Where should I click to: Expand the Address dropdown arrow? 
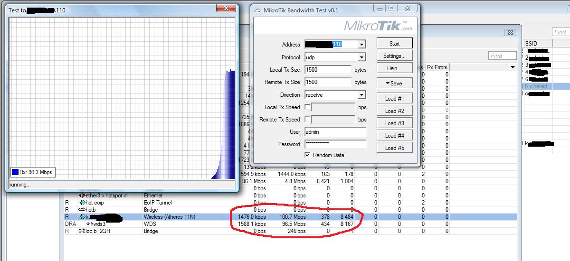[x=362, y=45]
